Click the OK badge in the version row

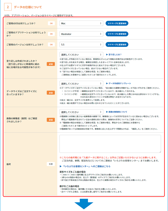pos(51,45)
